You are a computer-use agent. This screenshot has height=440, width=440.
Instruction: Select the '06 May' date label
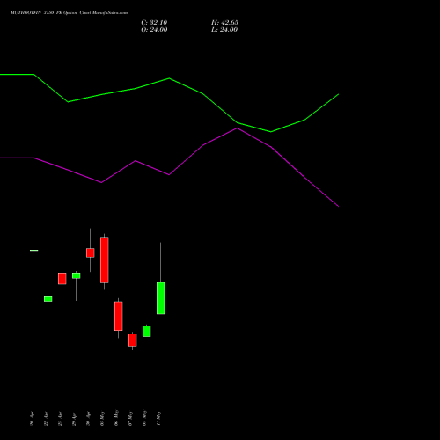[116, 418]
